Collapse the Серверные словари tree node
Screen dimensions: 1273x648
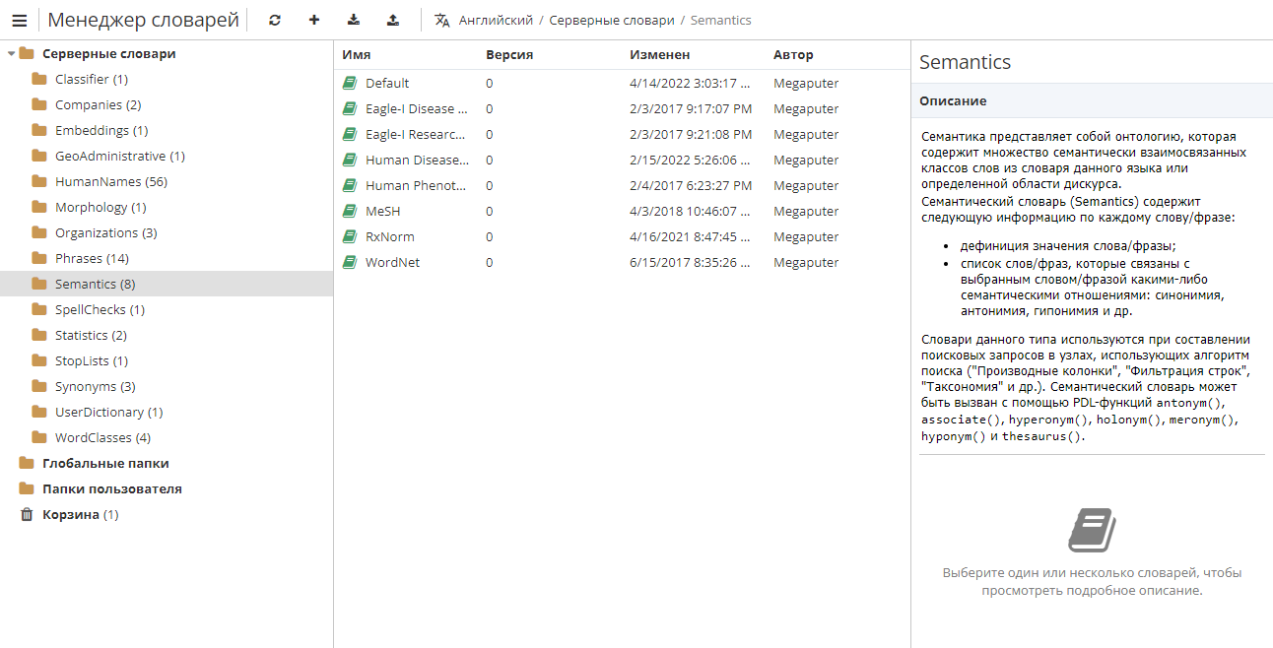pos(11,54)
